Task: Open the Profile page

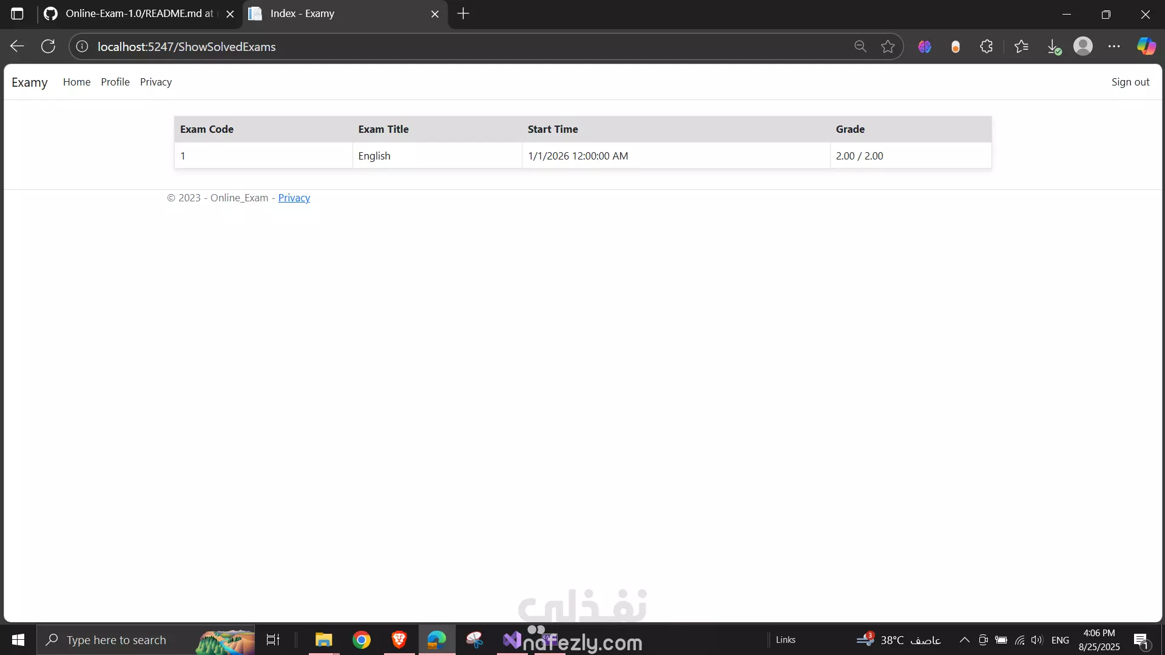Action: [115, 82]
